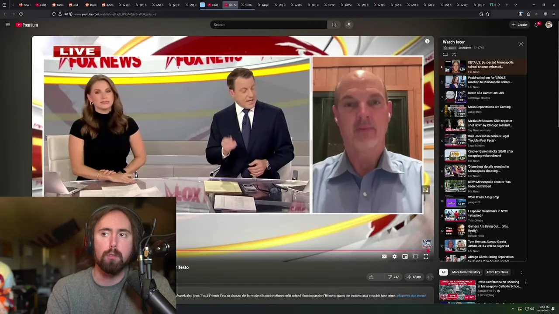Image resolution: width=559 pixels, height=314 pixels.
Task: Open the YouTube account avatar menu
Action: [x=549, y=25]
